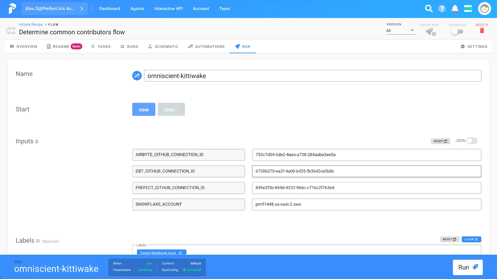Click the Settings link in tab bar
497x279 pixels.
(x=474, y=47)
